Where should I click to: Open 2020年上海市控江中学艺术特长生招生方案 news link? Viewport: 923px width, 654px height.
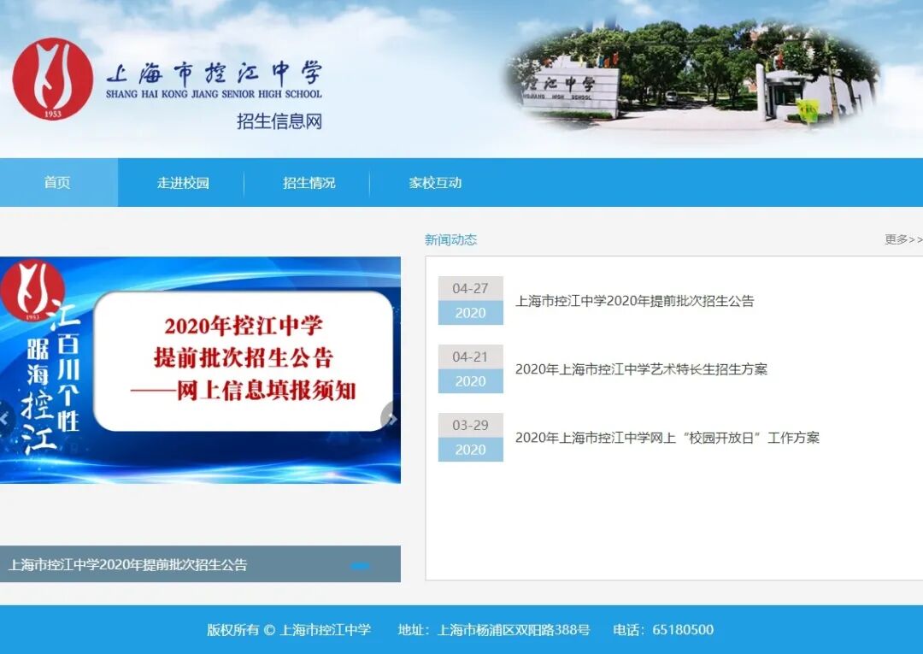(641, 369)
